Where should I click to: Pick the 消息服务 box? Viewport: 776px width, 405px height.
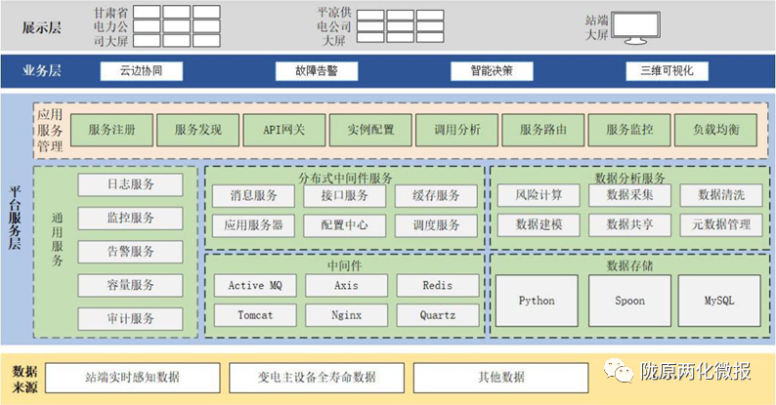click(253, 196)
